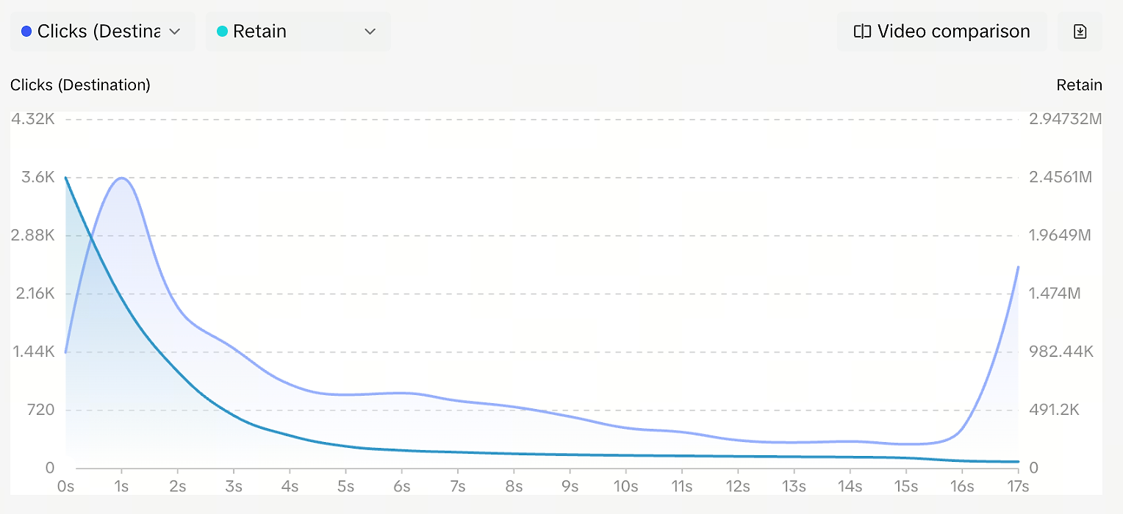The height and width of the screenshot is (514, 1123).
Task: Select the 17s marker on time axis
Action: coord(1018,487)
